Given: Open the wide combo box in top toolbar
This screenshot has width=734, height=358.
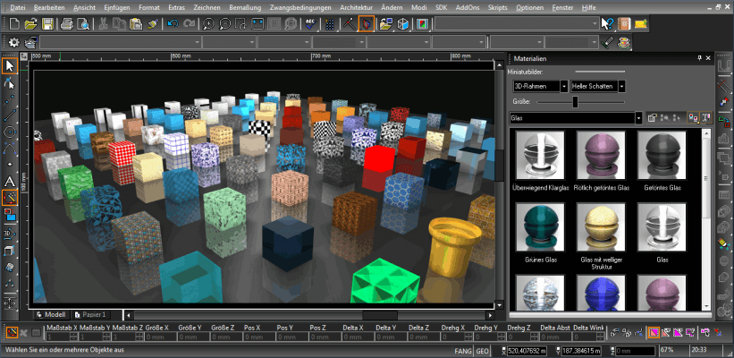Looking at the screenshot, I should (517, 23).
